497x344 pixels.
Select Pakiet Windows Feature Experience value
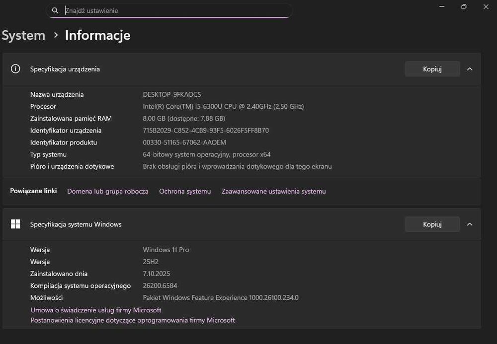221,298
